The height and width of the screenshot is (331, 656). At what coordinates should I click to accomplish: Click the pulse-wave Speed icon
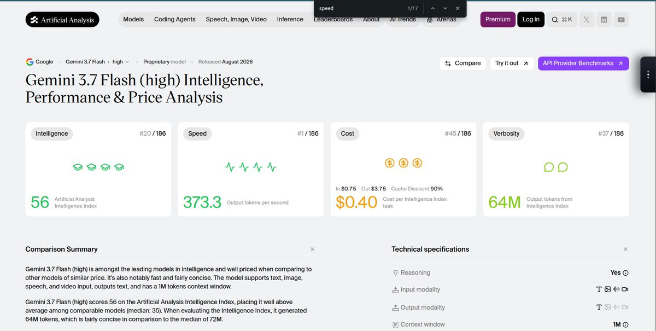pos(251,167)
